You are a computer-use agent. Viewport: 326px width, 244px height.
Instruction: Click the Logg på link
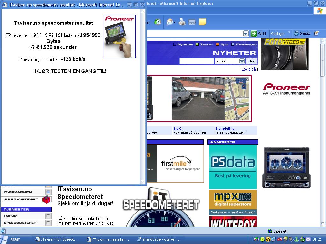pos(249,69)
